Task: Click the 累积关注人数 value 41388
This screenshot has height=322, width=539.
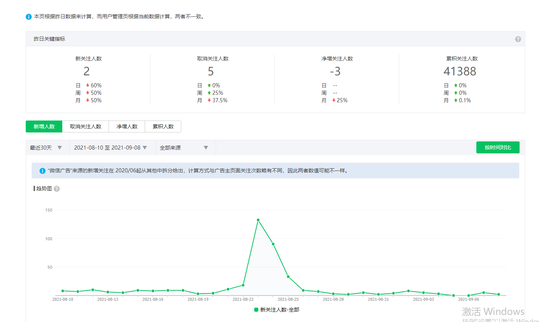Action: pyautogui.click(x=460, y=71)
